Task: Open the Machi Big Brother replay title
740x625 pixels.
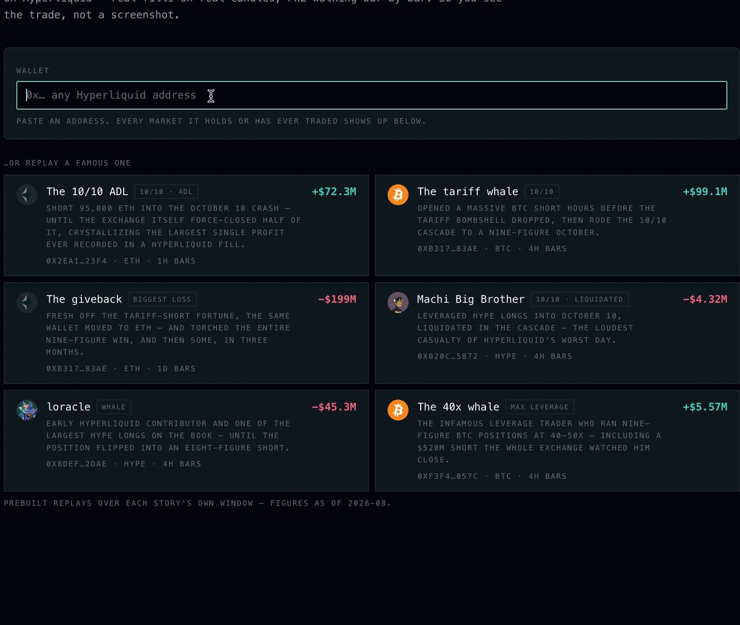Action: pos(471,300)
